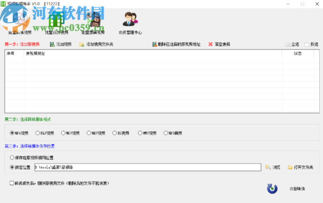Select the MKV视频 format option
The height and width of the screenshot is (203, 323).
[x=96, y=133]
